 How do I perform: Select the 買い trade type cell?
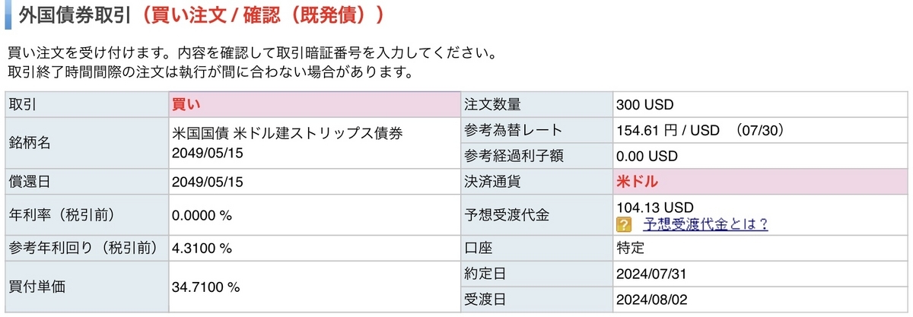313,105
